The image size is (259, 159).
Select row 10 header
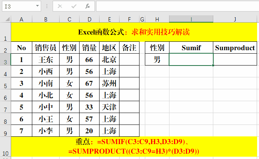tap(5, 147)
